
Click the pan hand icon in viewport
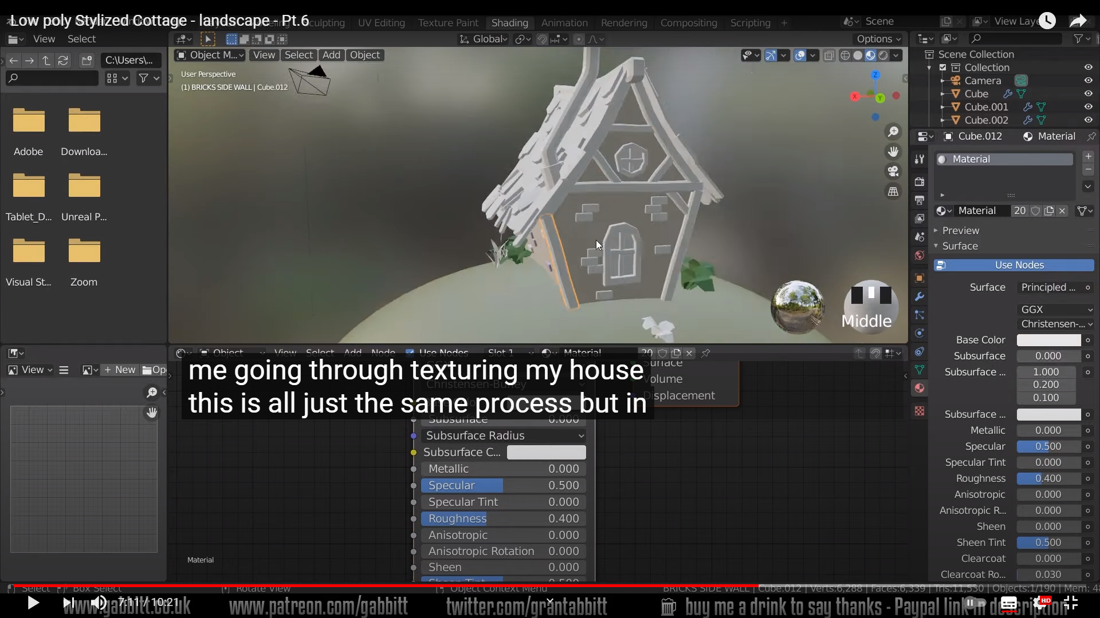893,152
